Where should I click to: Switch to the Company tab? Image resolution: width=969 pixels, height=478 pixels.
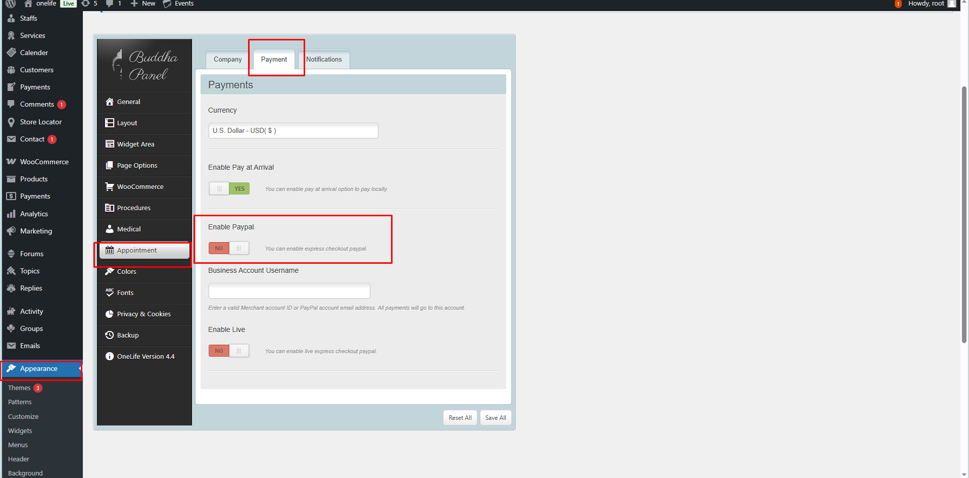pos(227,59)
